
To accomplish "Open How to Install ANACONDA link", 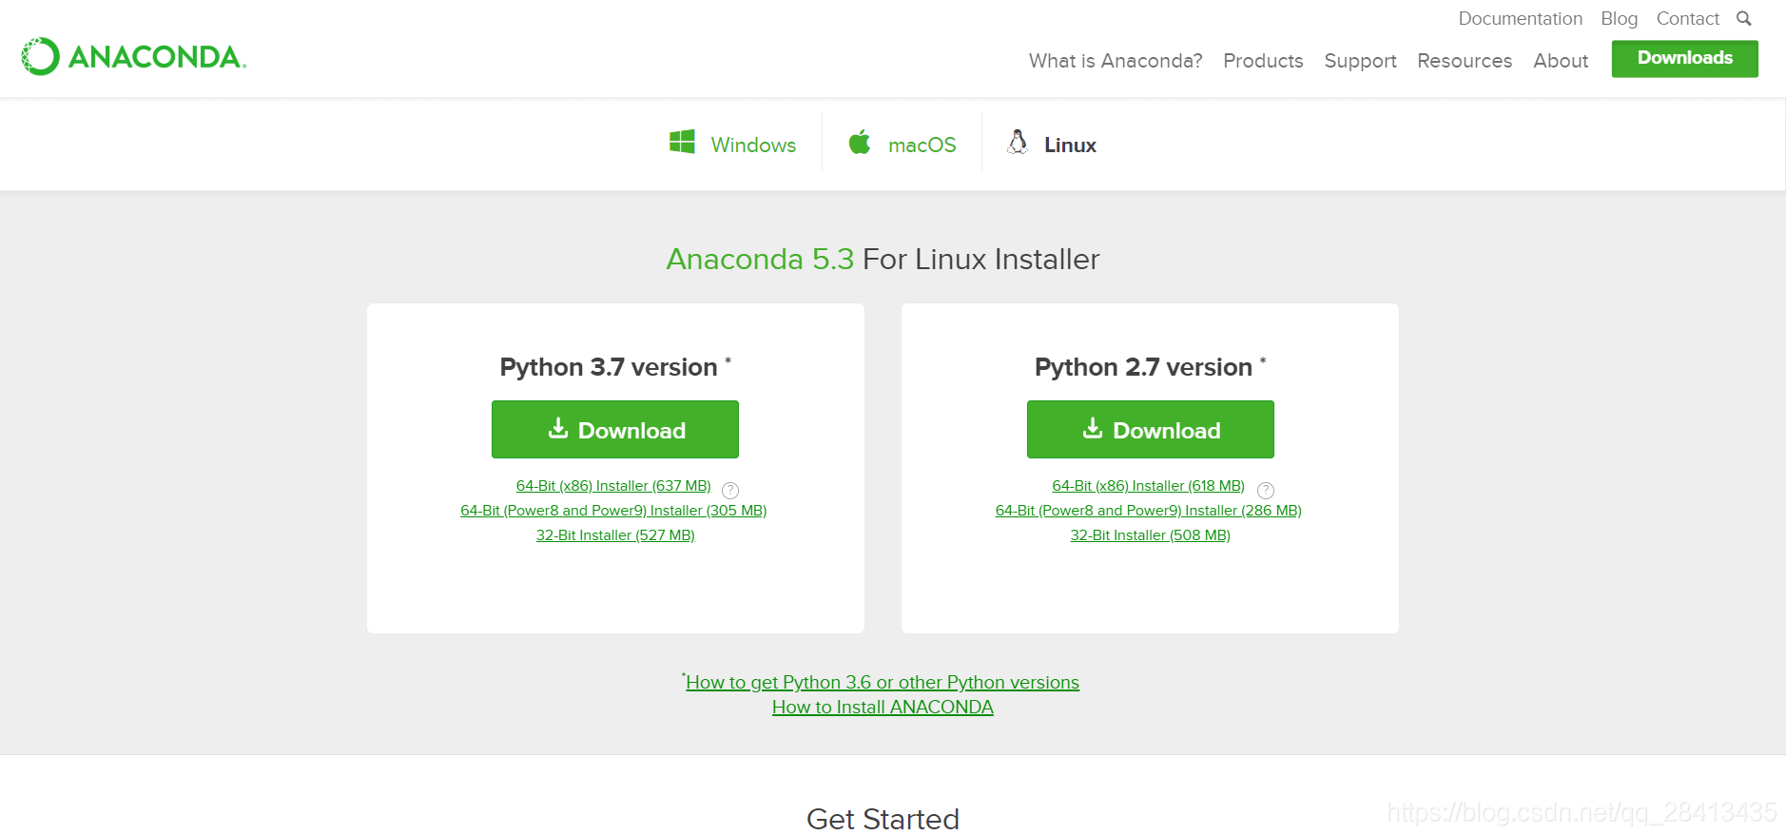I will [883, 707].
